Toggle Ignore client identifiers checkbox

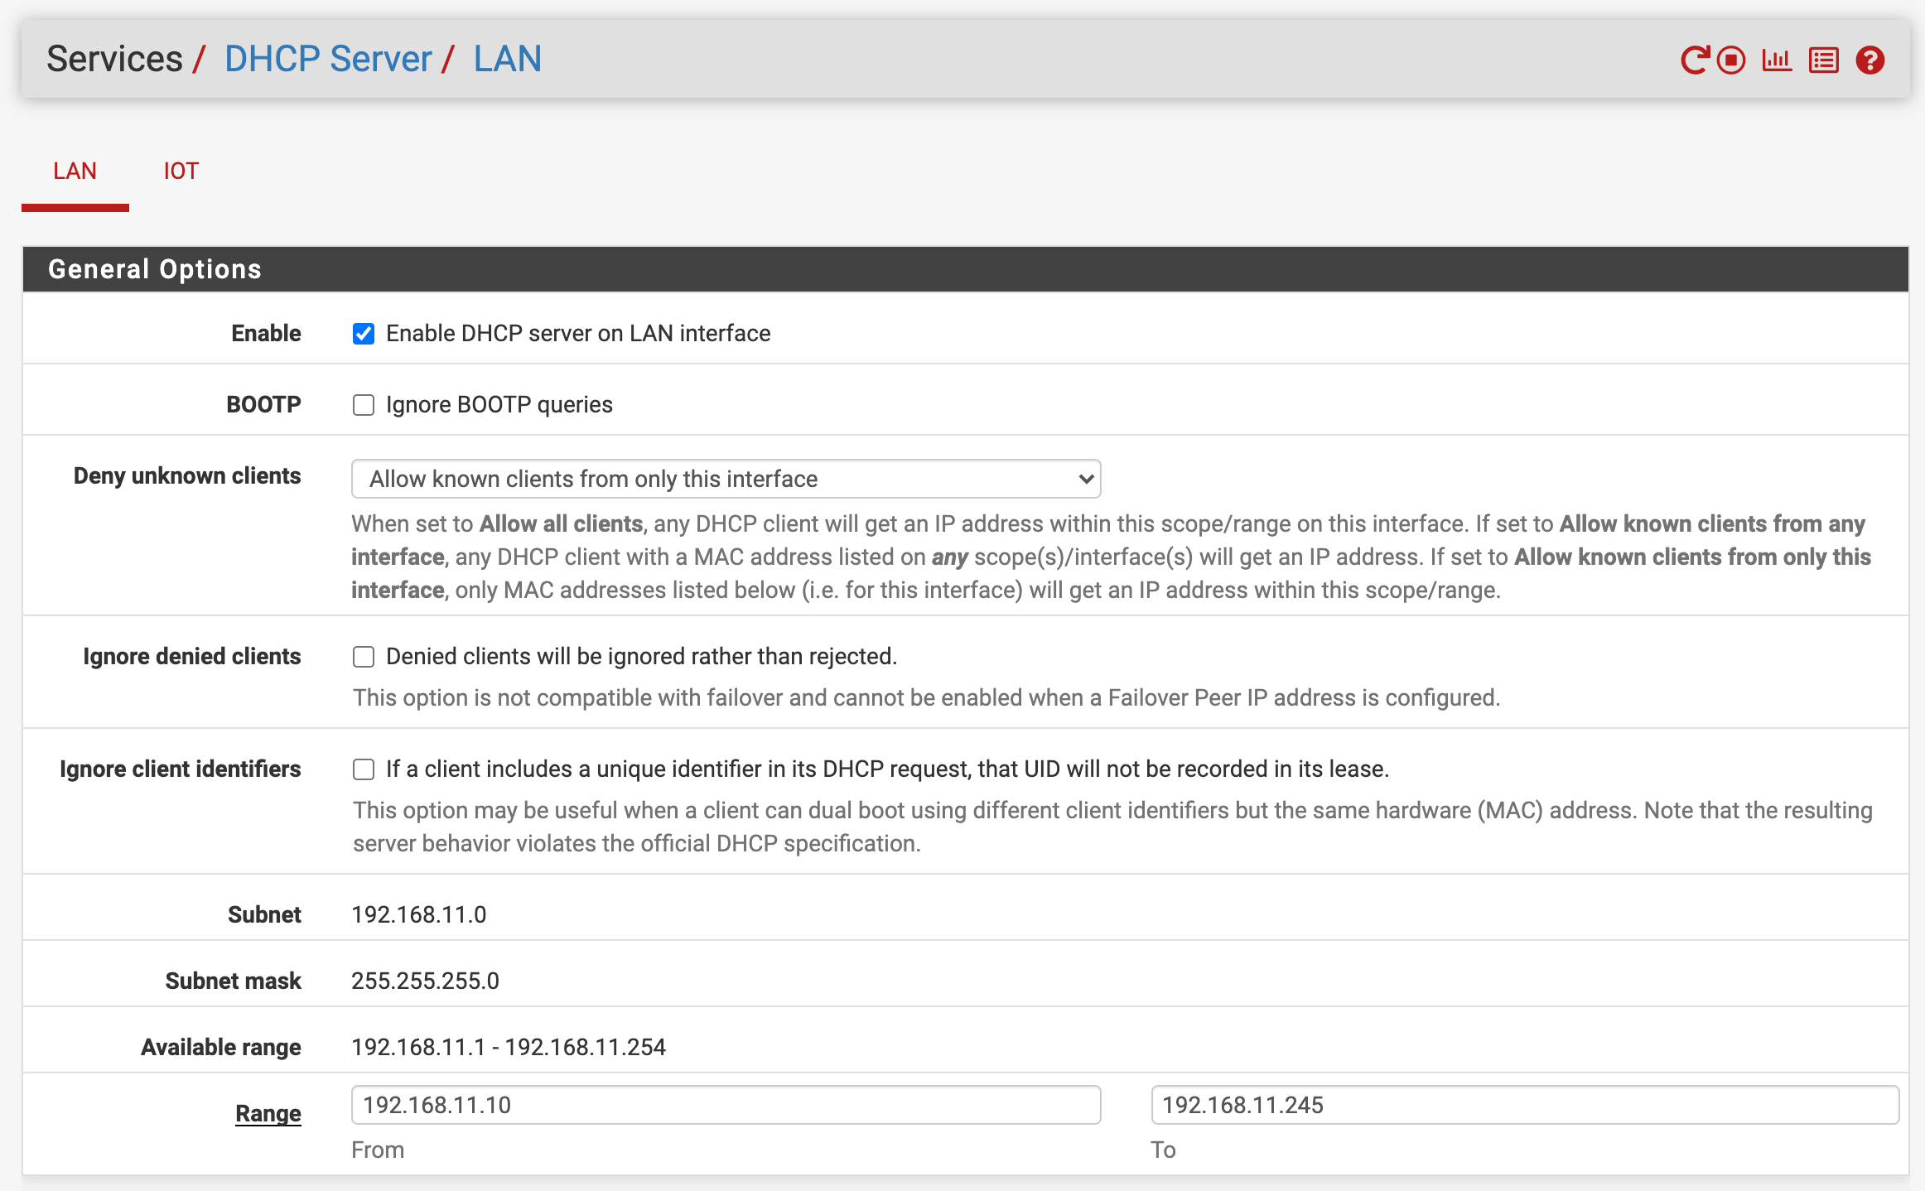pyautogui.click(x=364, y=769)
